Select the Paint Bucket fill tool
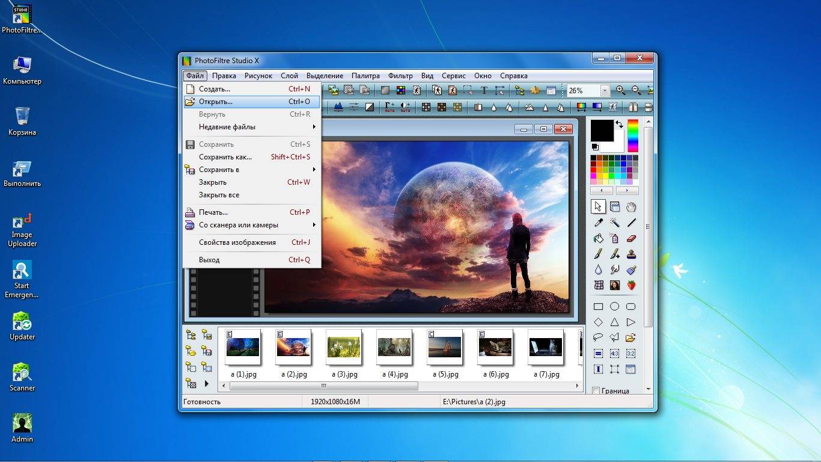The height and width of the screenshot is (462, 821). click(598, 239)
